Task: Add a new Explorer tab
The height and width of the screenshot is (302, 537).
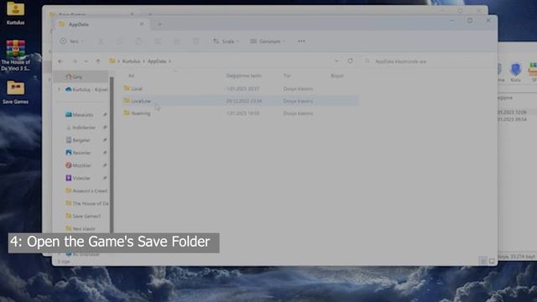Action: tap(159, 24)
